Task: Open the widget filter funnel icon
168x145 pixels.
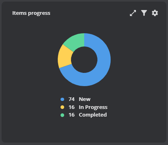Action: [x=144, y=13]
